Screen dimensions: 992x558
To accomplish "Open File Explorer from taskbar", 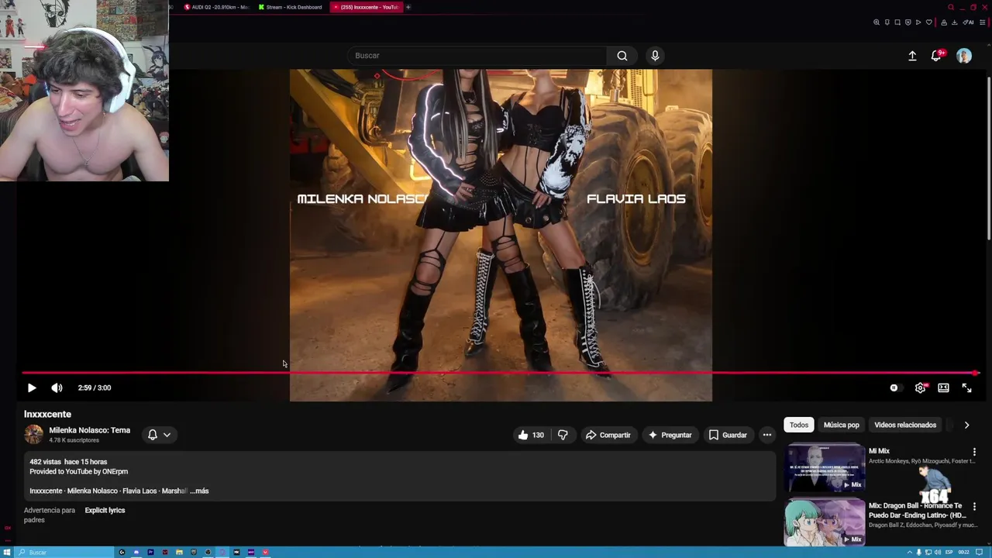I will (x=179, y=552).
